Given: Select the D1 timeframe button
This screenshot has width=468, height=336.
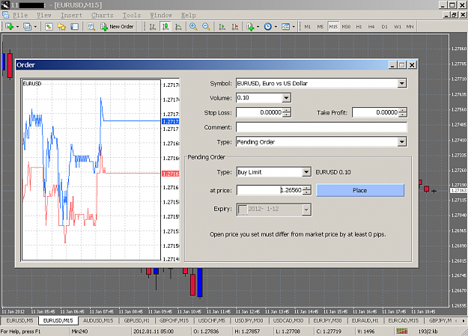Looking at the screenshot, I should click(384, 26).
